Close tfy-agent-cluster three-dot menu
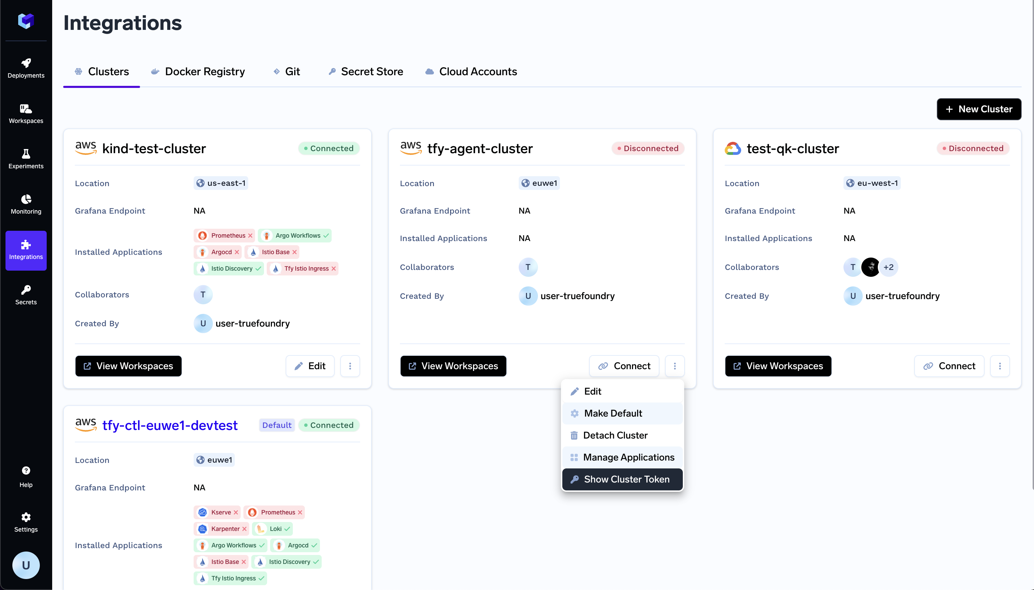1034x590 pixels. 674,366
